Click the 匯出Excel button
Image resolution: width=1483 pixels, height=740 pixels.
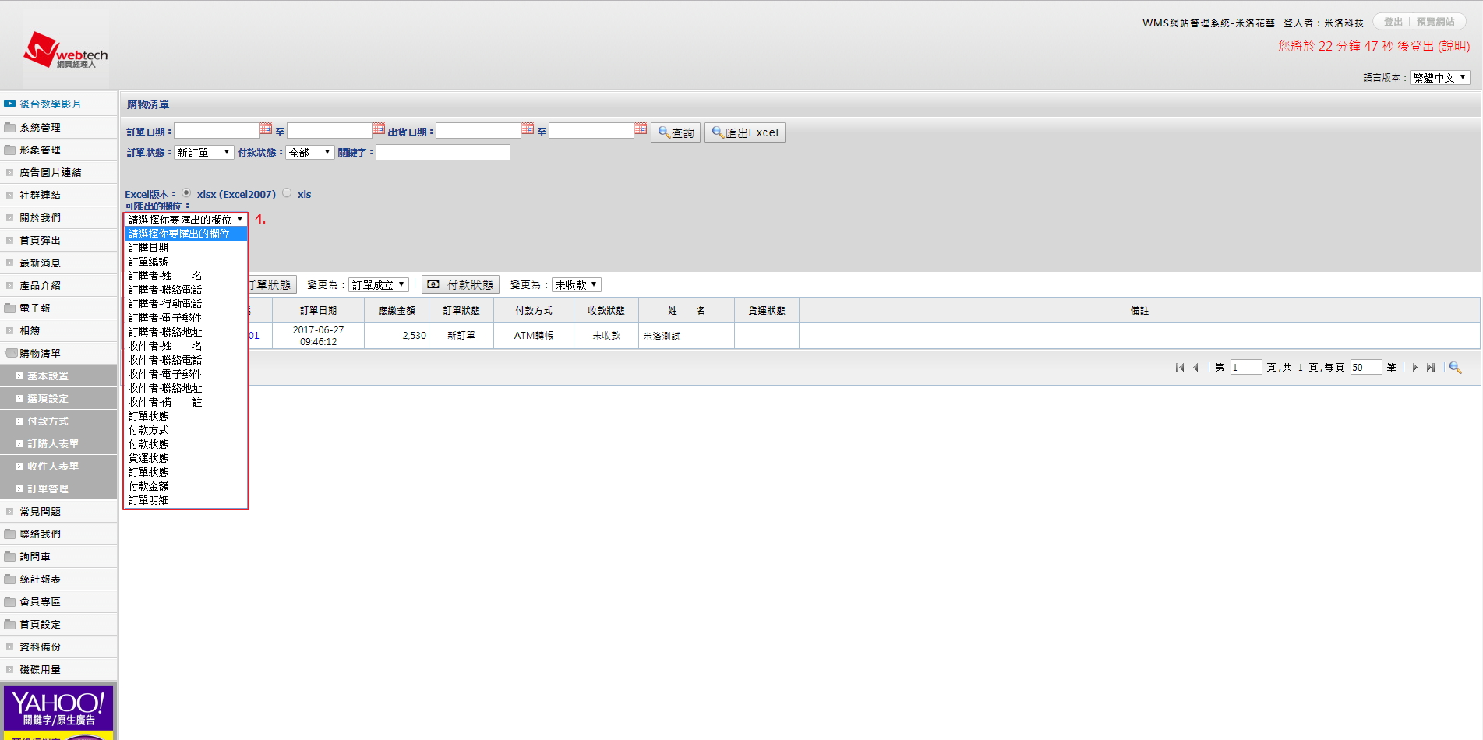744,132
